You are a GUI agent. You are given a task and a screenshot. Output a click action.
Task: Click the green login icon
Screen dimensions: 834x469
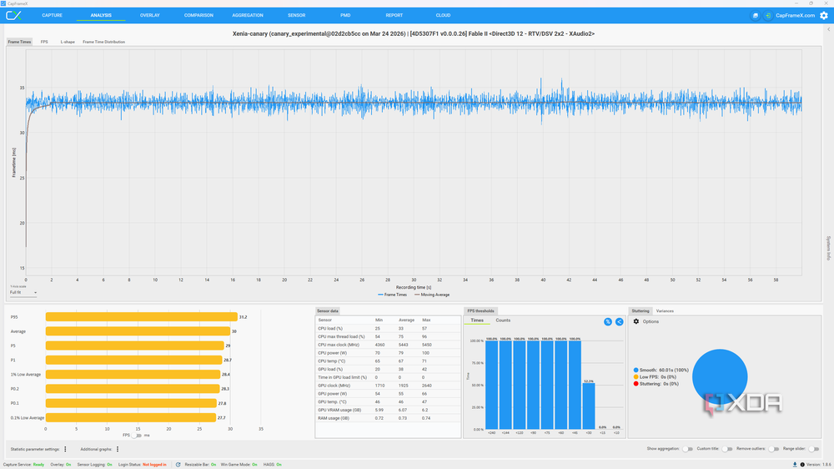pyautogui.click(x=768, y=15)
